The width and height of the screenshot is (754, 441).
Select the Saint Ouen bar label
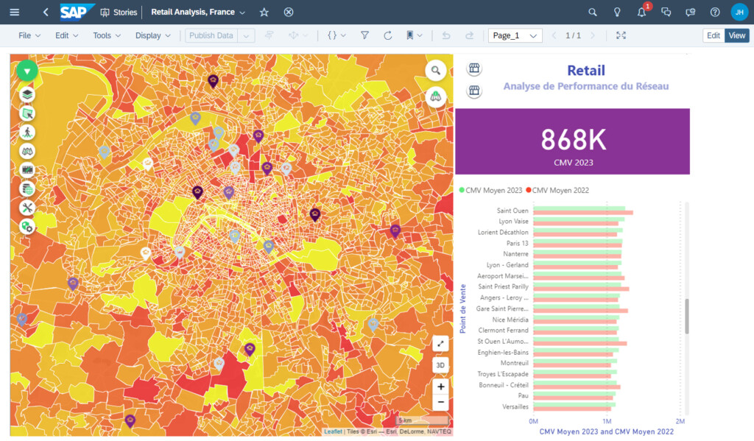pos(512,211)
